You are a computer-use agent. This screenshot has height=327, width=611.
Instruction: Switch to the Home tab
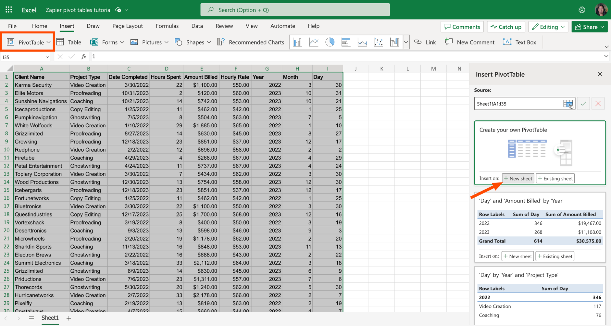(40, 26)
